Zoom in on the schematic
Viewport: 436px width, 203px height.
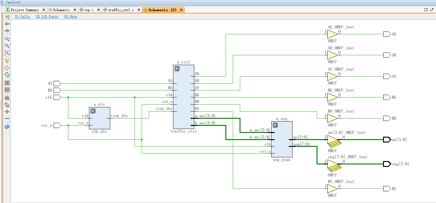[7, 39]
